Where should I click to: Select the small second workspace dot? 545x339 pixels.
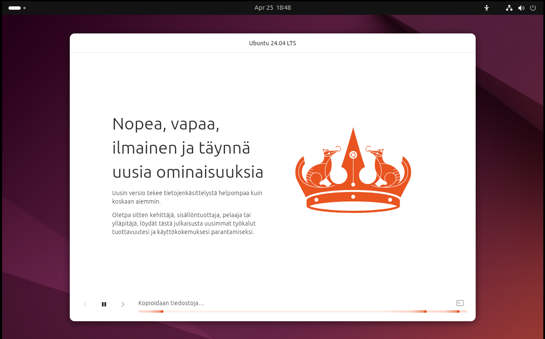pyautogui.click(x=25, y=8)
